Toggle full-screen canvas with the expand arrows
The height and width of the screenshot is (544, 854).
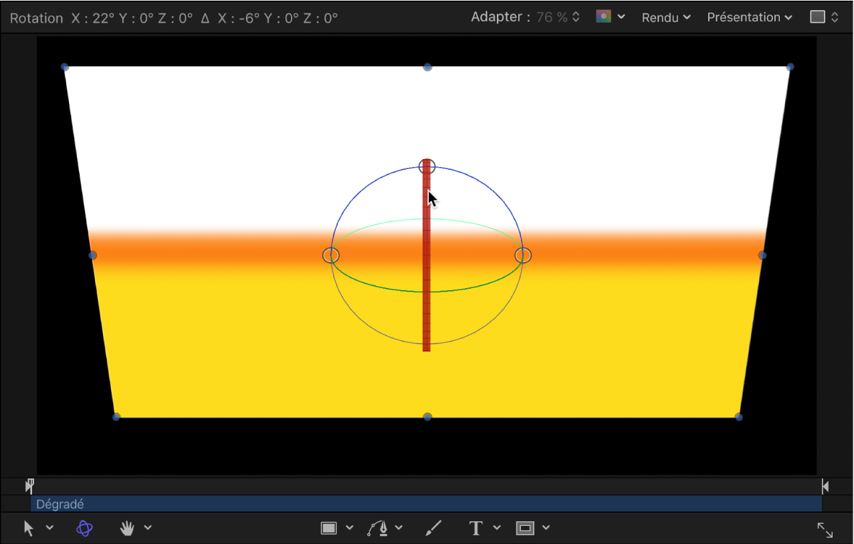coord(825,530)
